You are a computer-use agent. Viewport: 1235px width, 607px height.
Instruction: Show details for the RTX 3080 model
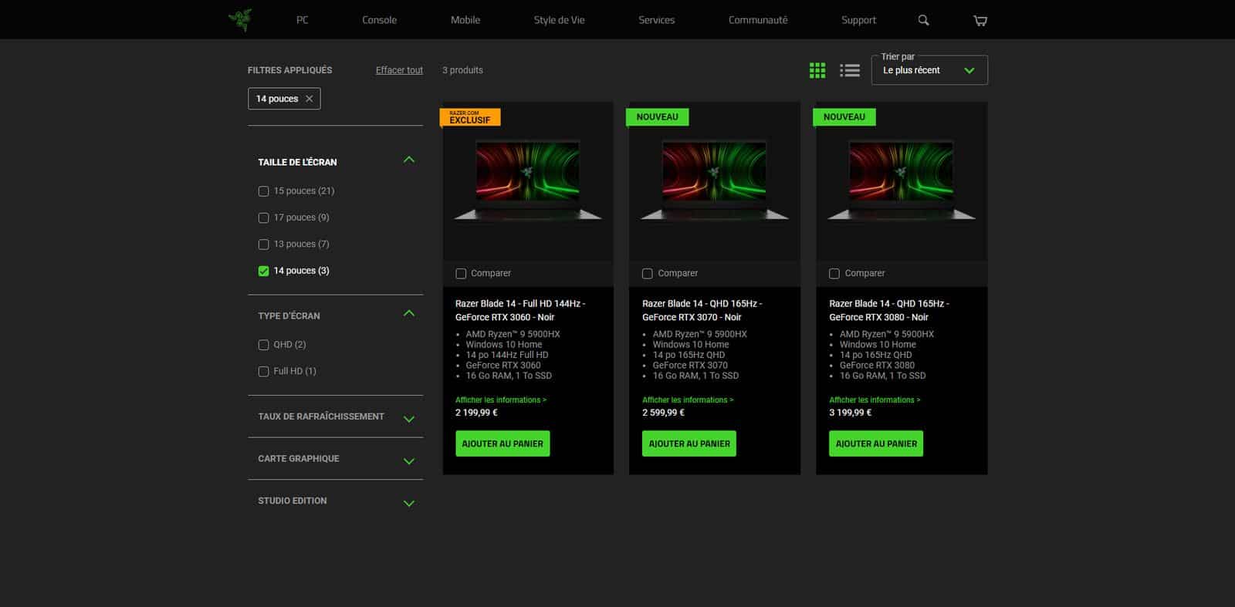click(x=875, y=400)
